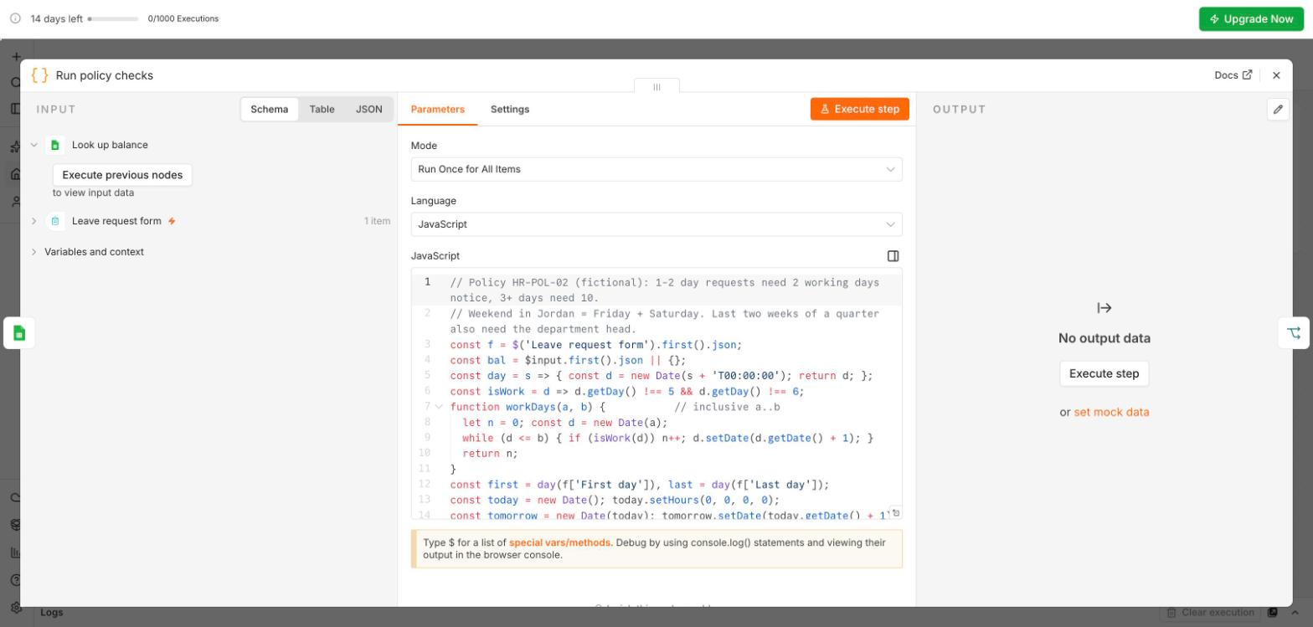The height and width of the screenshot is (627, 1313).
Task: Expand Variables and context
Action: (34, 252)
